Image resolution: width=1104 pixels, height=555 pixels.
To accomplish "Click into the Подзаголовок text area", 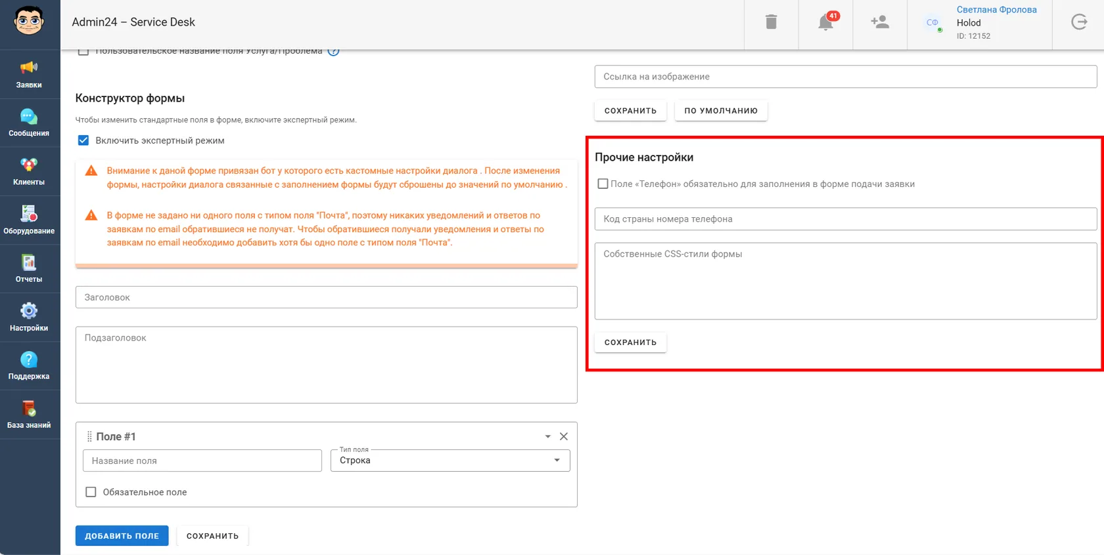I will [x=327, y=365].
